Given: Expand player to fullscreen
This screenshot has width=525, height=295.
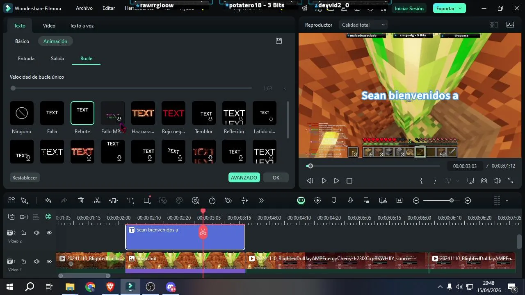Looking at the screenshot, I should click(x=510, y=181).
